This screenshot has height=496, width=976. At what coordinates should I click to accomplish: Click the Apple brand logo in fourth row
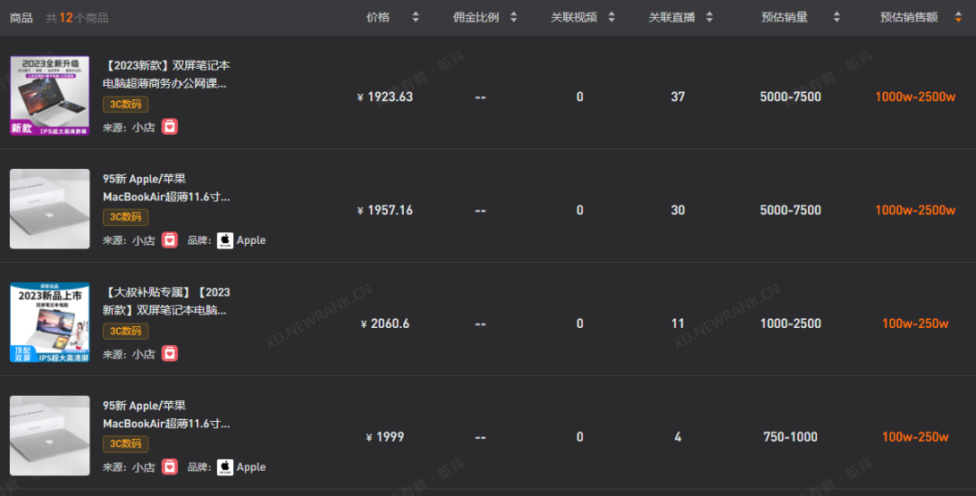225,467
